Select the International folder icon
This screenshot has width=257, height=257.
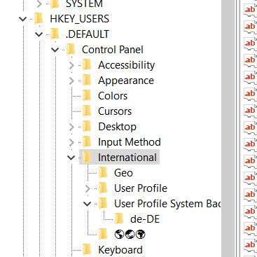click(x=87, y=157)
